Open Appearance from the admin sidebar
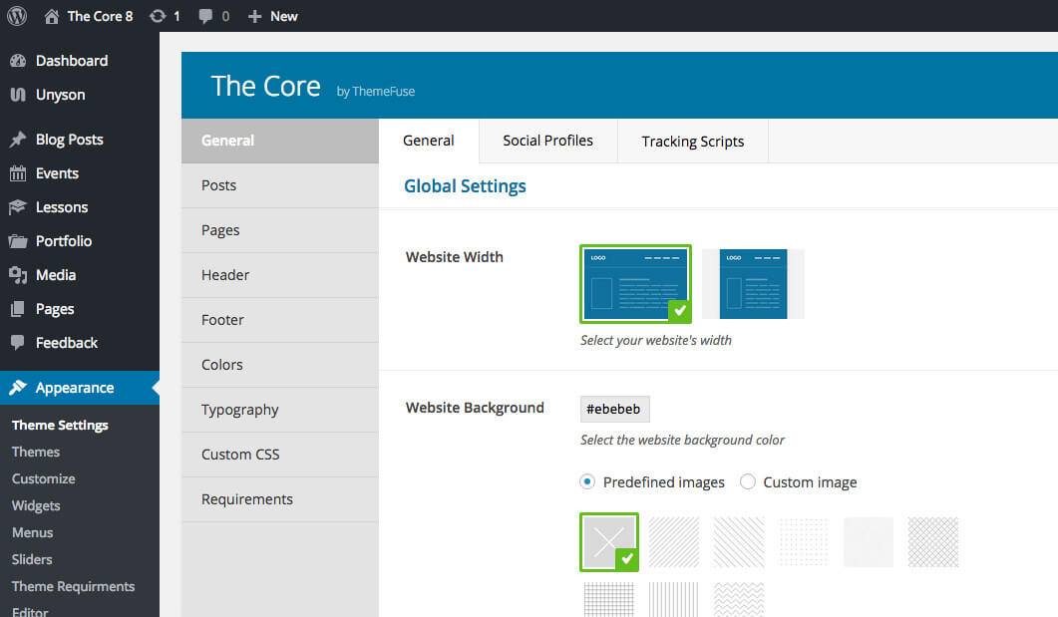This screenshot has height=617, width=1058. coord(80,388)
